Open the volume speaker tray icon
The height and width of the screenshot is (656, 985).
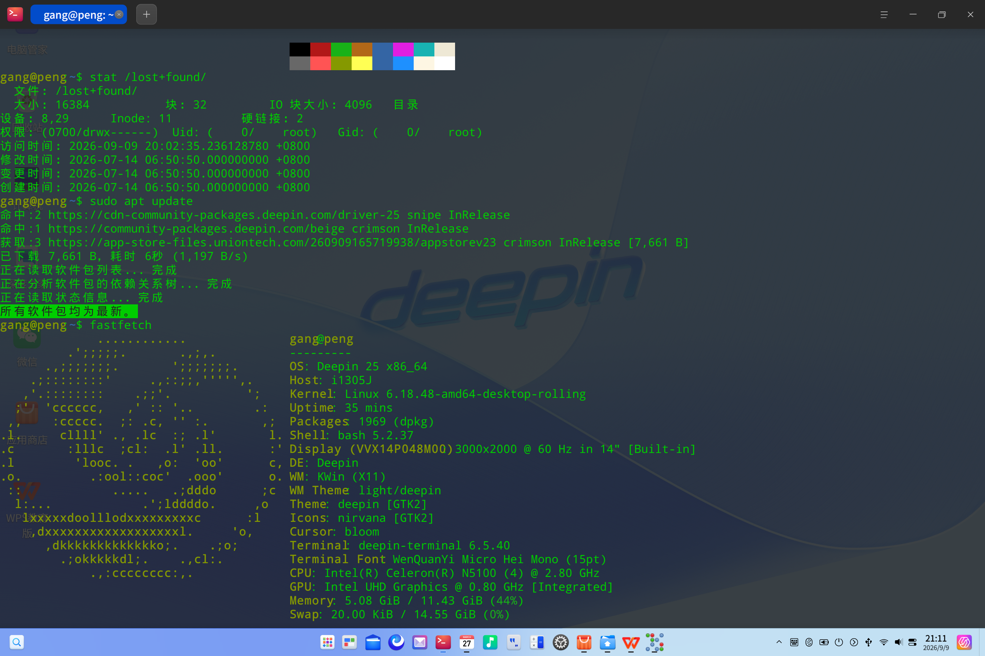[898, 642]
